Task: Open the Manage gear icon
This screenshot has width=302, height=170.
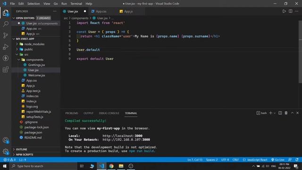Action: [6, 152]
